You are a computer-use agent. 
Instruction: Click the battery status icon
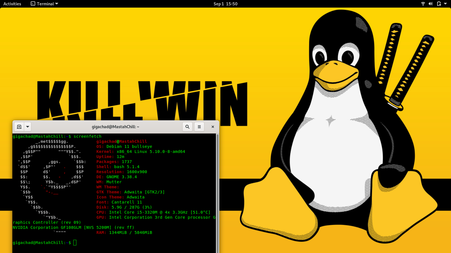pos(439,4)
